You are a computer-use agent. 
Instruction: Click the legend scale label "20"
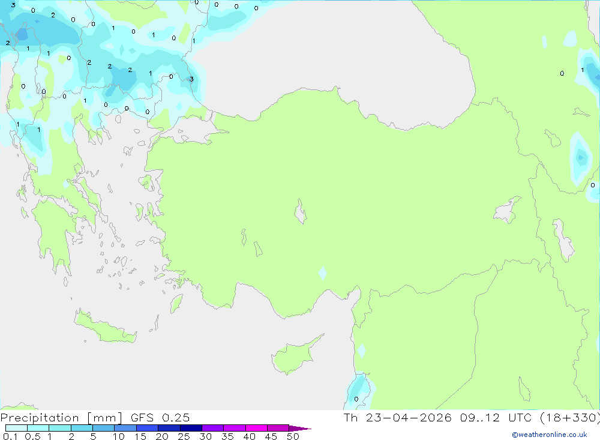coord(162,436)
